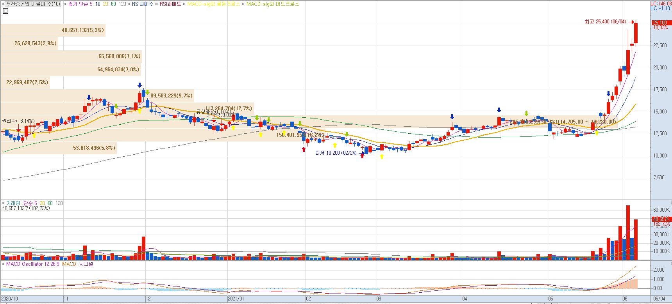The width and height of the screenshot is (672, 304).
Task: Toggle the square marker before MACD Oscillator
Action: click(3, 264)
